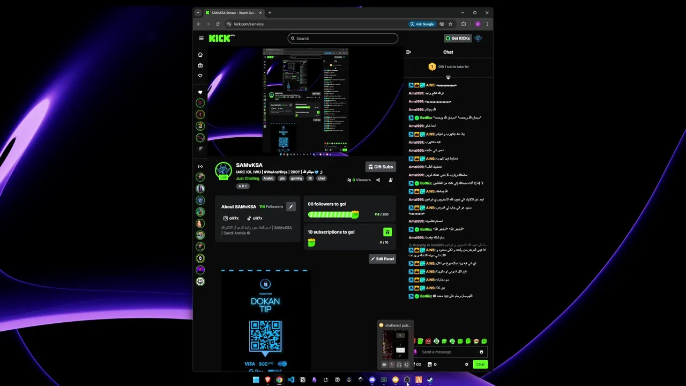Open the emoji picker in the message box
Image resolution: width=686 pixels, height=386 pixels.
tap(481, 352)
